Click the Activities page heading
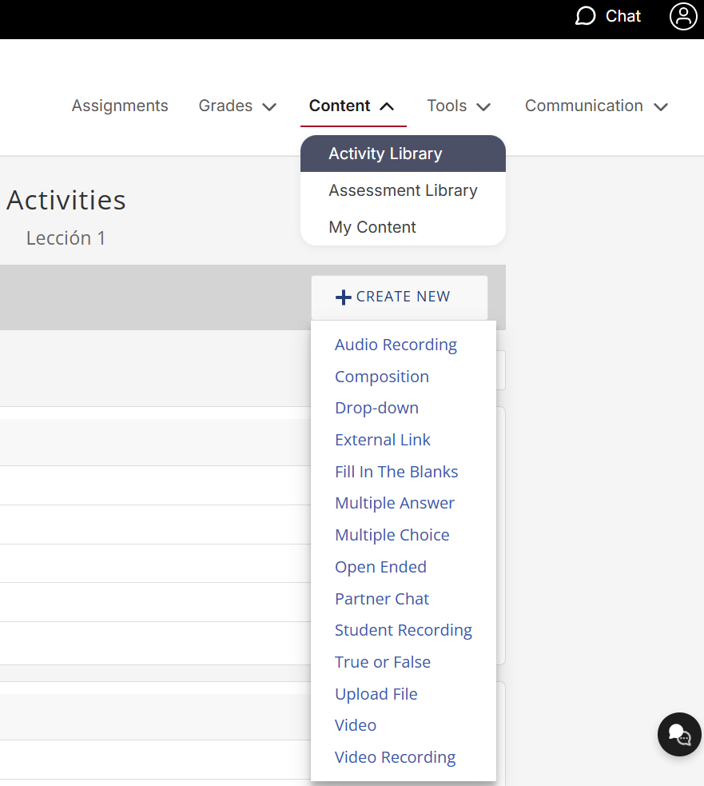Viewport: 704px width, 786px height. (x=66, y=201)
